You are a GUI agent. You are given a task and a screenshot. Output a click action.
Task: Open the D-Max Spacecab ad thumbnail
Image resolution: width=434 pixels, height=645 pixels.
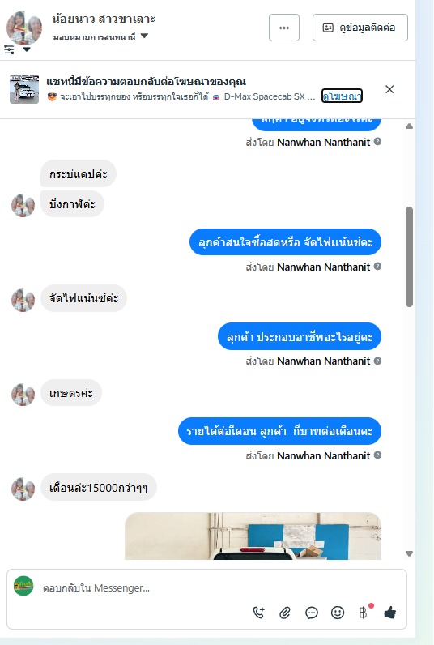click(x=24, y=89)
